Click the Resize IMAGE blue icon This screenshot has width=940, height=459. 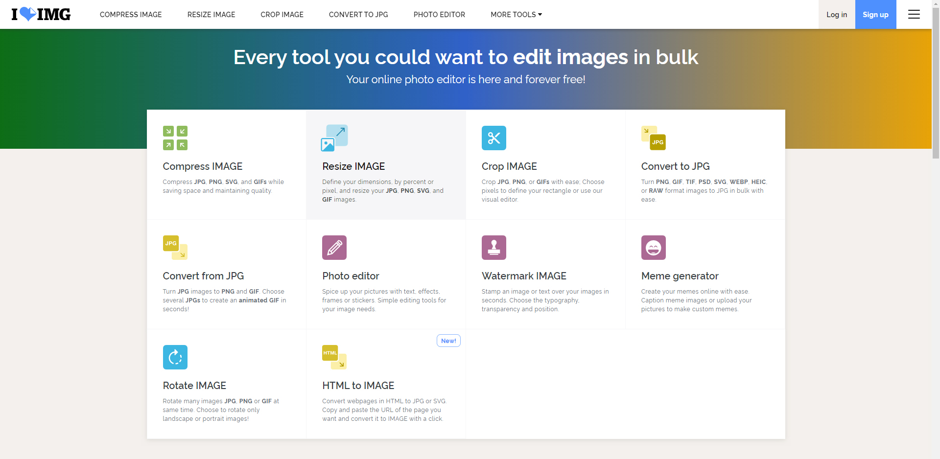(x=334, y=138)
